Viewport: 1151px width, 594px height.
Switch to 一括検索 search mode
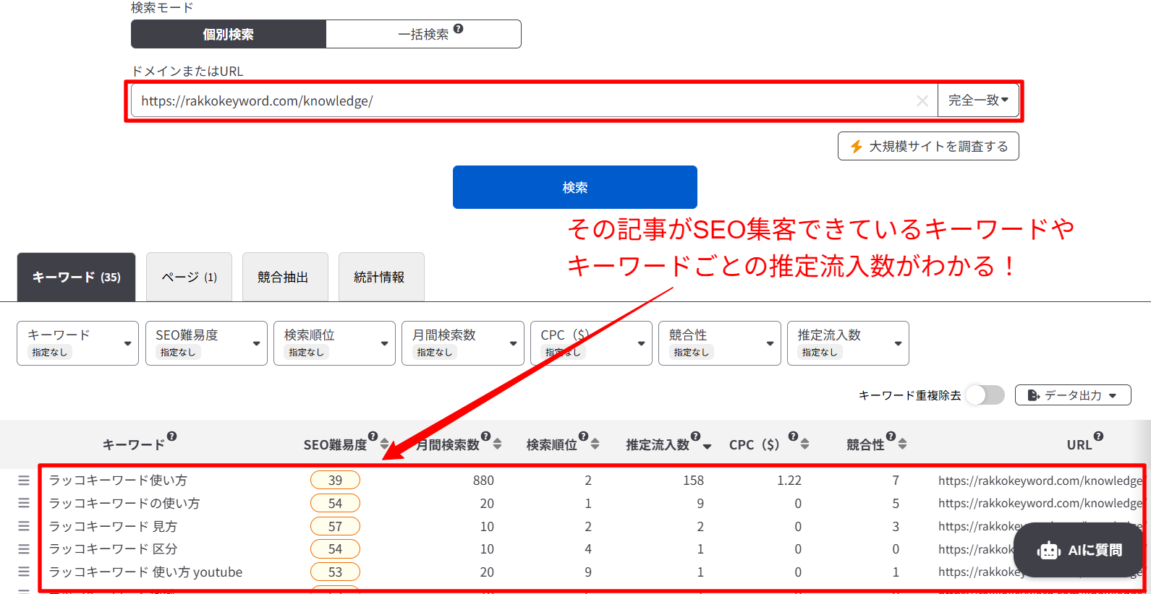[423, 35]
